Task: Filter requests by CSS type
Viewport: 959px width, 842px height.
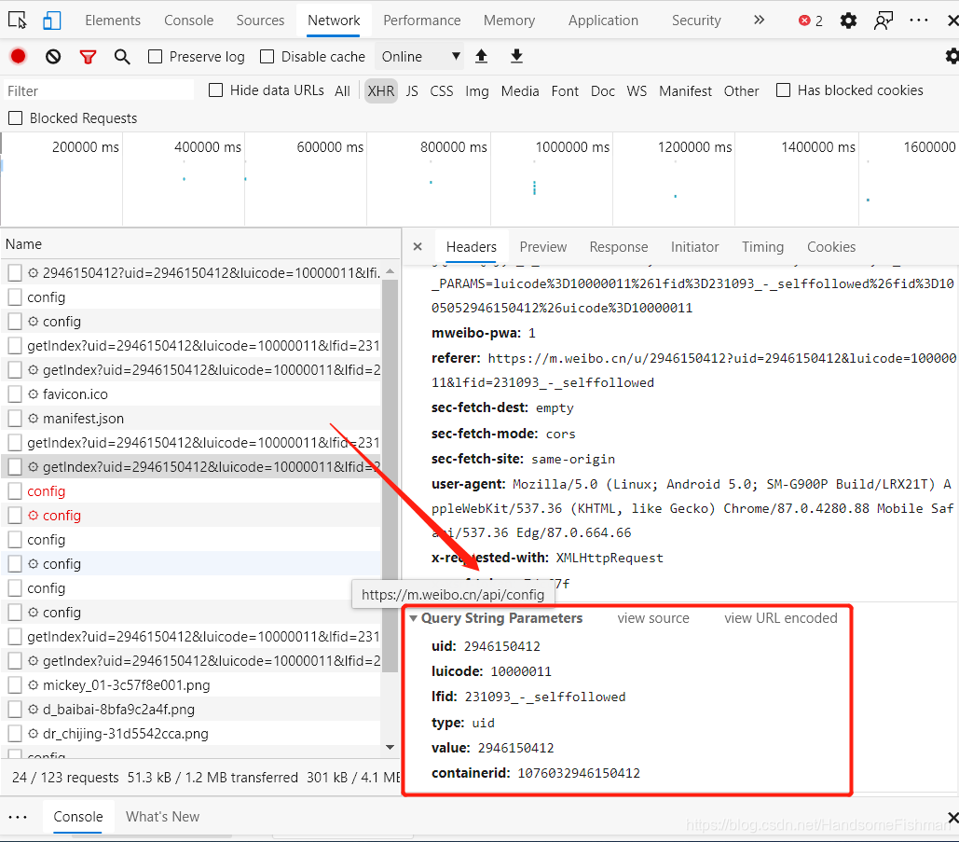Action: (442, 91)
